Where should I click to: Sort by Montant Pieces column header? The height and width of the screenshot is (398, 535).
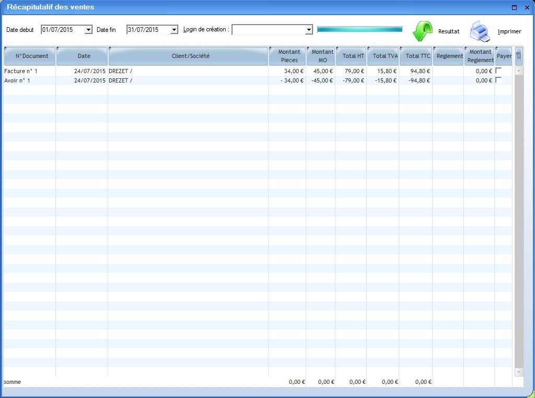pyautogui.click(x=287, y=56)
